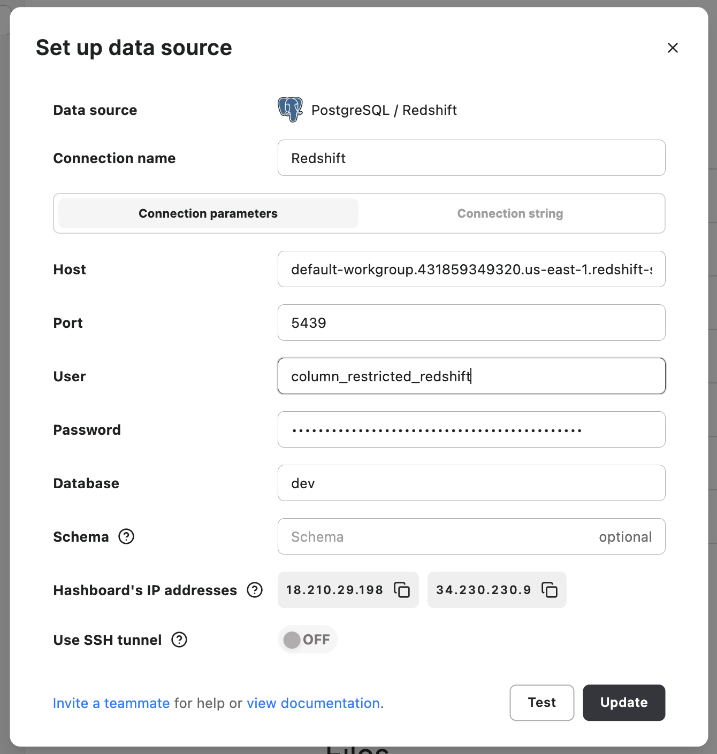
Task: Click the Use SSH tunnel label
Action: pyautogui.click(x=108, y=640)
